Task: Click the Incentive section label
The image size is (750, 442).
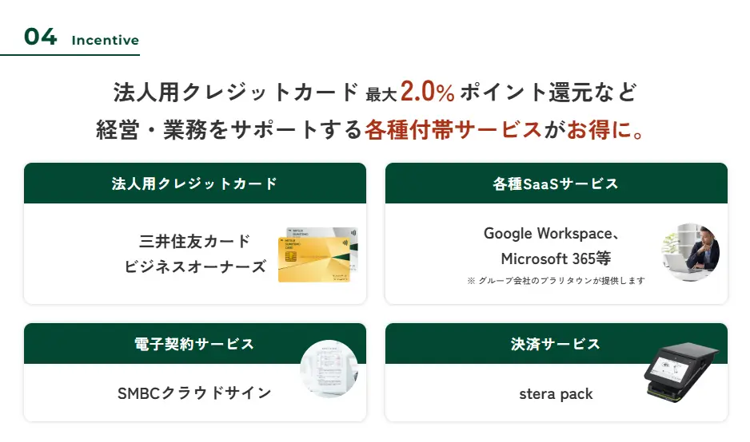Action: (106, 40)
